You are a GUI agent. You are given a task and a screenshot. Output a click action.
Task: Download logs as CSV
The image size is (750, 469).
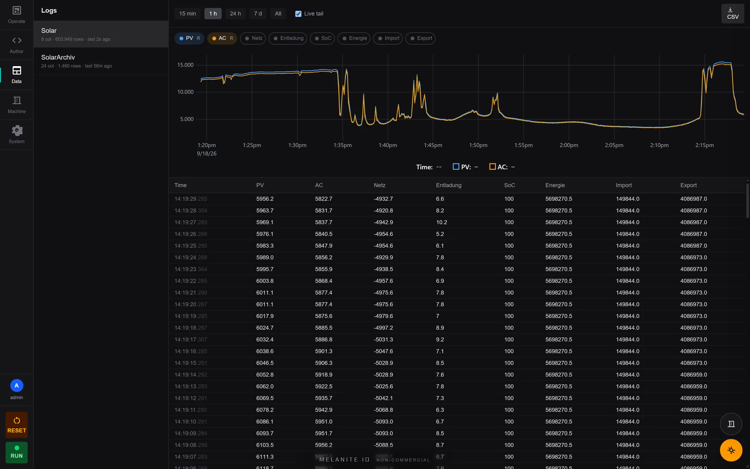pos(733,14)
